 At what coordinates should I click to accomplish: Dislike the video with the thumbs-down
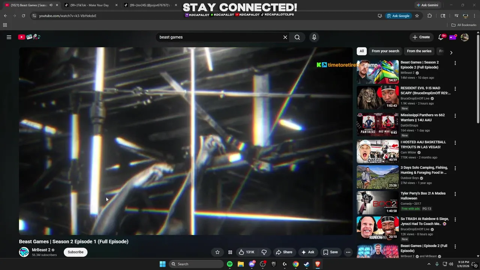[264, 252]
